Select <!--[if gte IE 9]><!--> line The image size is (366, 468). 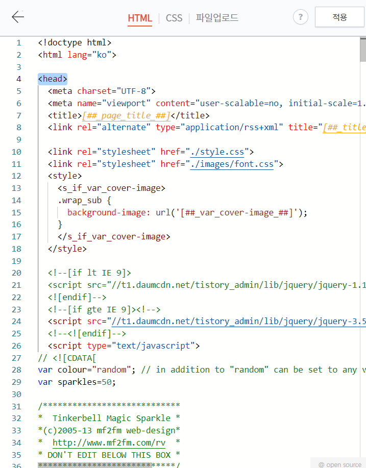pyautogui.click(x=104, y=309)
